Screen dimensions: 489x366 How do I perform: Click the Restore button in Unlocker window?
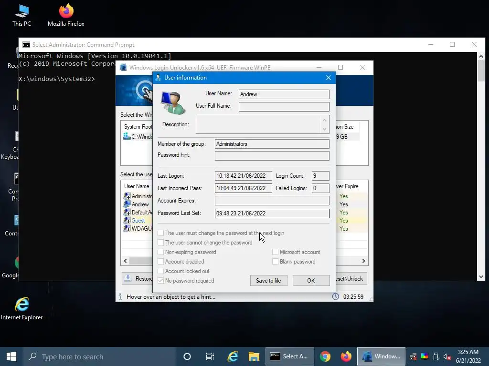[x=137, y=278]
